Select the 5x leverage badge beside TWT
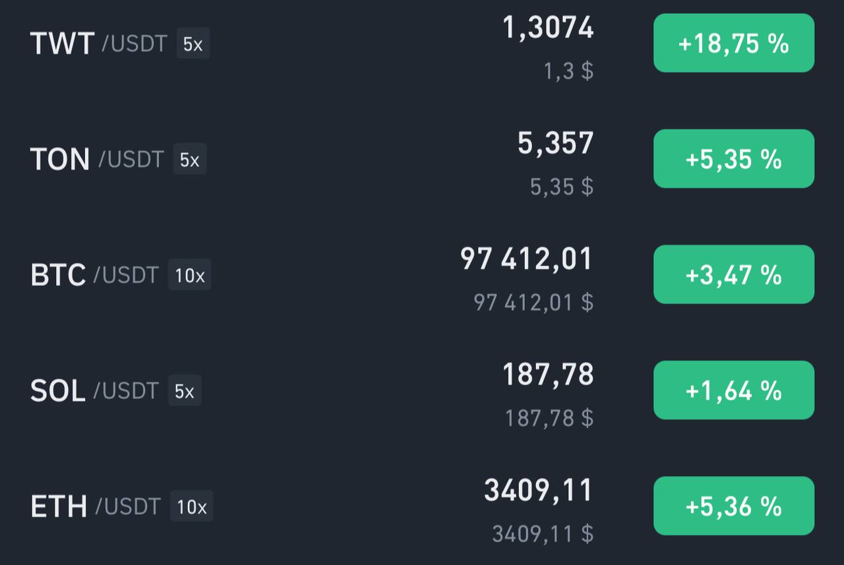 [x=193, y=44]
